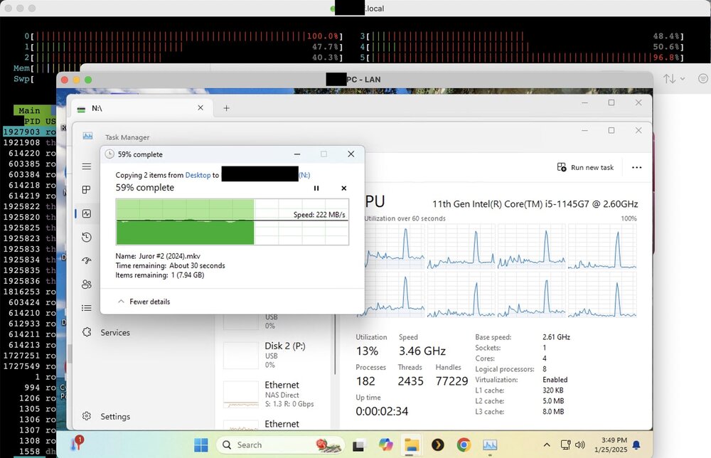711x458 pixels.
Task: Open File Explorer from the taskbar
Action: [411, 445]
